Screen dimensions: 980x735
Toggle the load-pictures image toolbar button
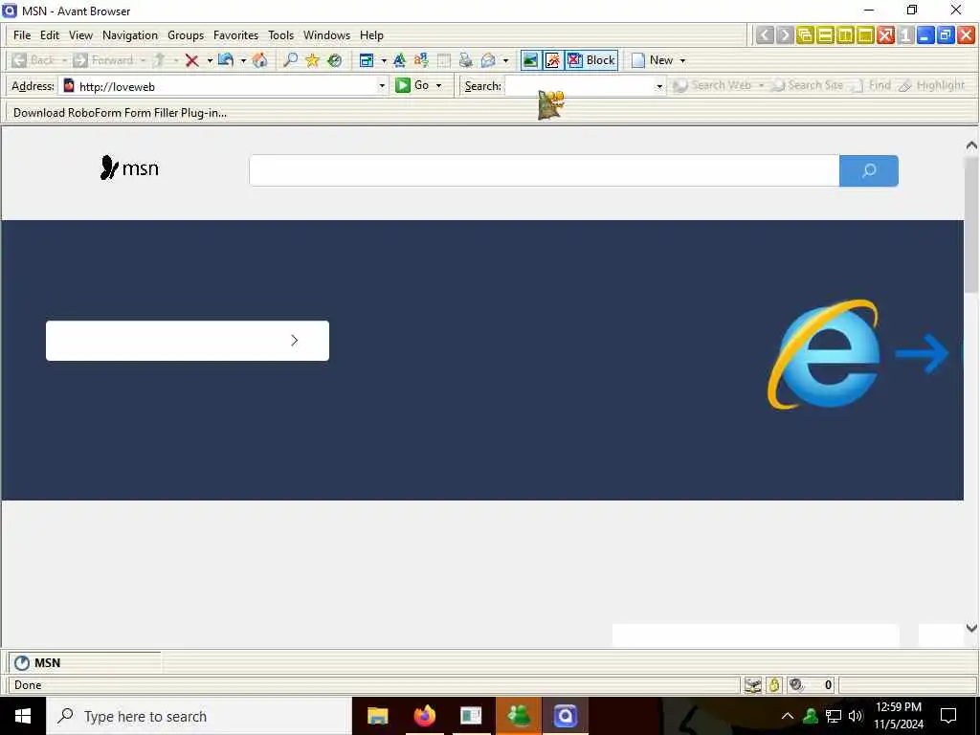[x=530, y=60]
